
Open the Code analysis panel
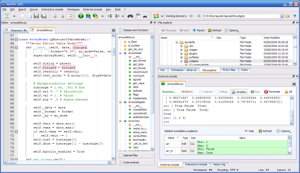pyautogui.click(x=136, y=162)
